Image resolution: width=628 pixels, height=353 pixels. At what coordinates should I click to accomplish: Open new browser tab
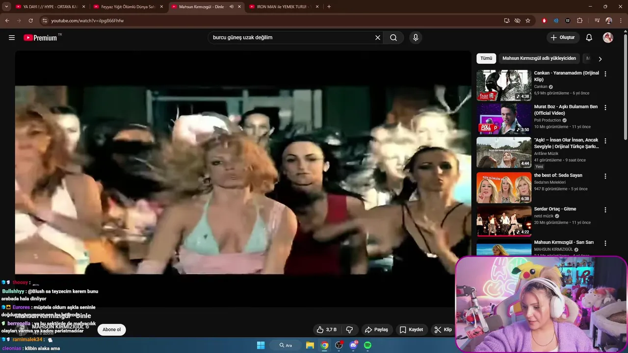[x=329, y=7]
